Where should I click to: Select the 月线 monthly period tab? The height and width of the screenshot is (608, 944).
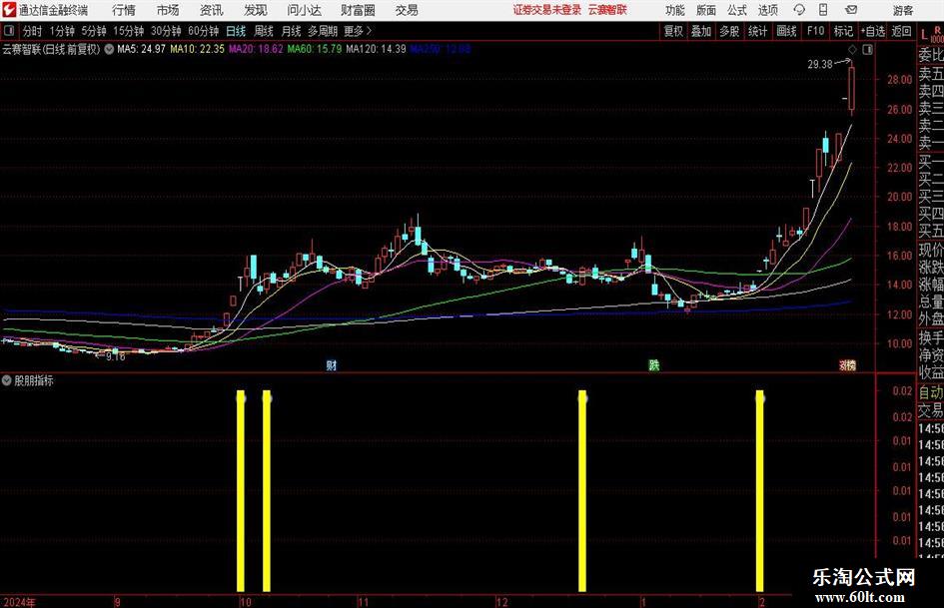291,31
